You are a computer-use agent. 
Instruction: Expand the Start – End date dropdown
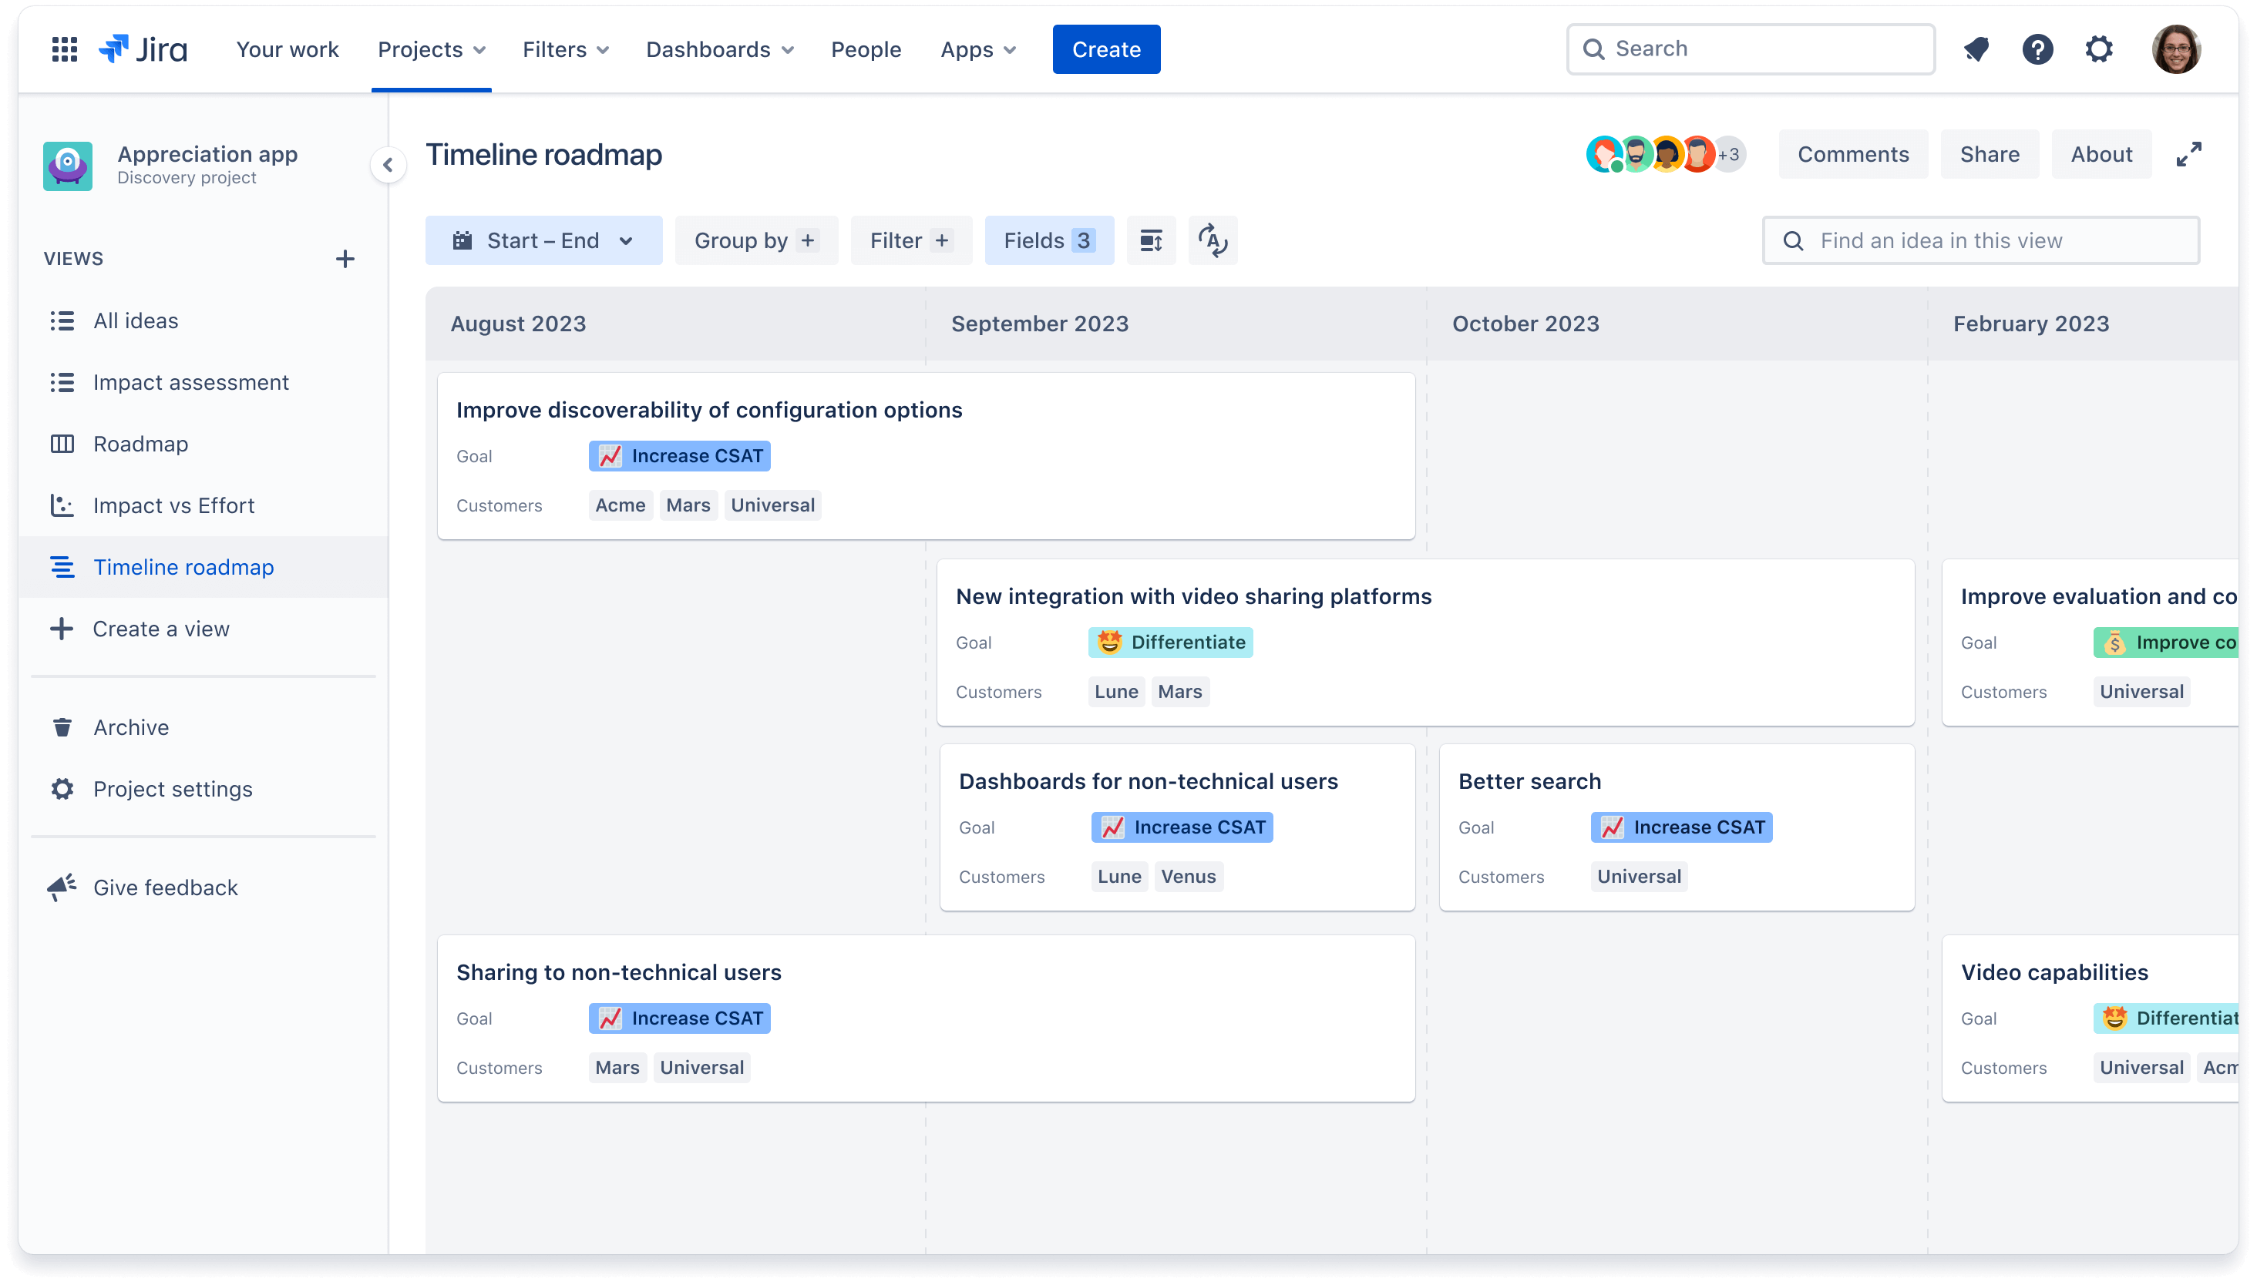point(541,240)
